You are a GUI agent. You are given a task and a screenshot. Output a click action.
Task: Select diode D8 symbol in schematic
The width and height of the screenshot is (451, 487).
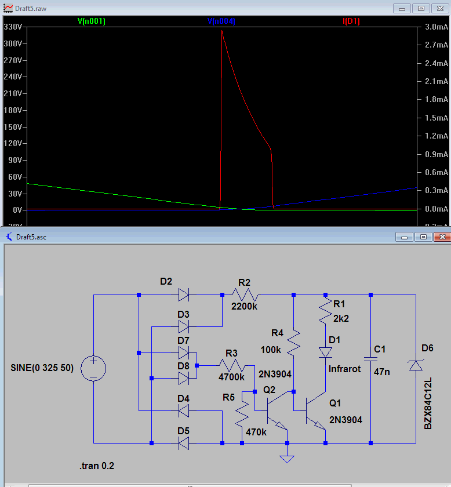184,379
